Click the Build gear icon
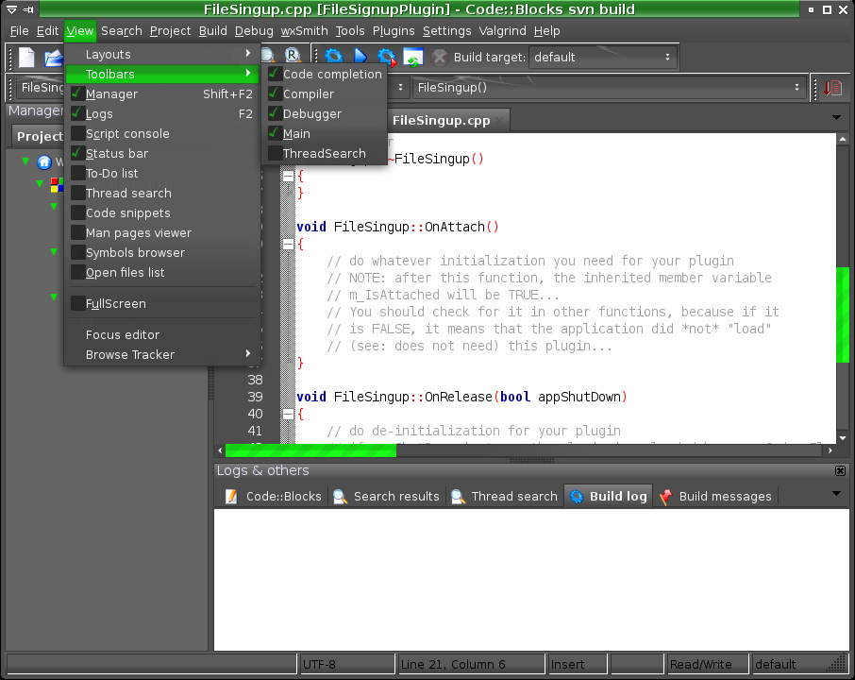Screen dimensions: 855x680 click(334, 57)
